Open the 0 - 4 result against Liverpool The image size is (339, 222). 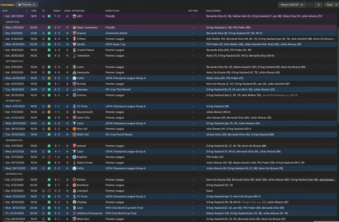coord(57,191)
